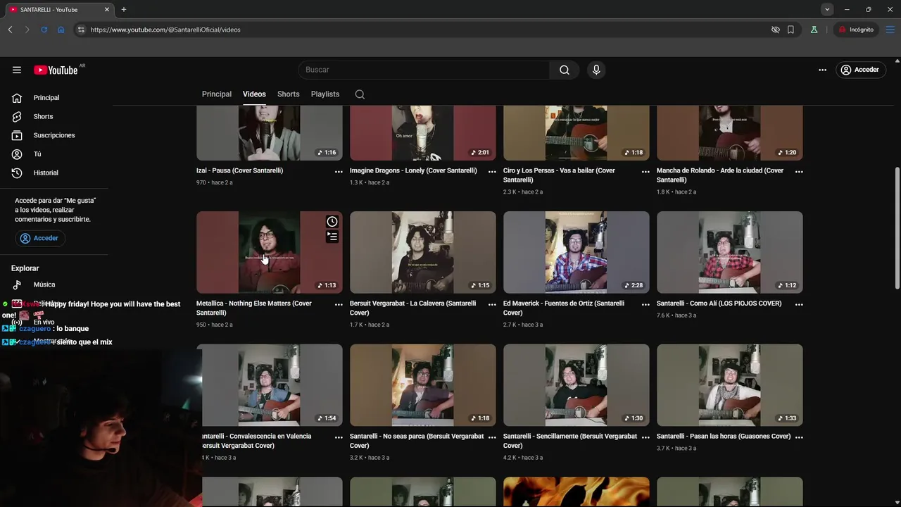The width and height of the screenshot is (901, 507).
Task: Click the browser address bar URL
Action: click(165, 30)
